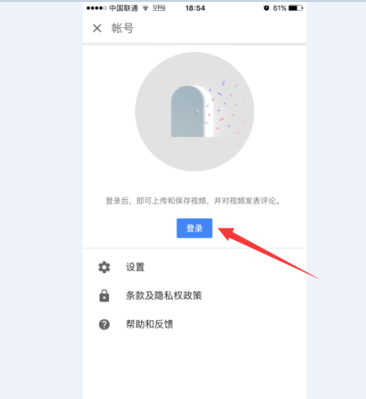Viewport: 366px width, 399px height.
Task: Tap the battery icon in status bar
Action: (x=296, y=8)
